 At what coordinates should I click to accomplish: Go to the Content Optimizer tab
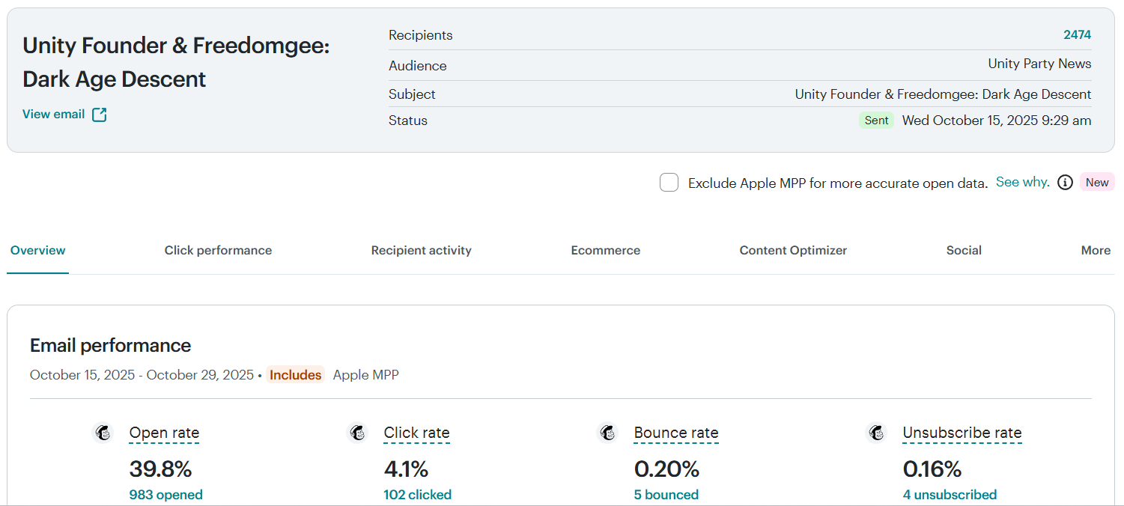793,251
